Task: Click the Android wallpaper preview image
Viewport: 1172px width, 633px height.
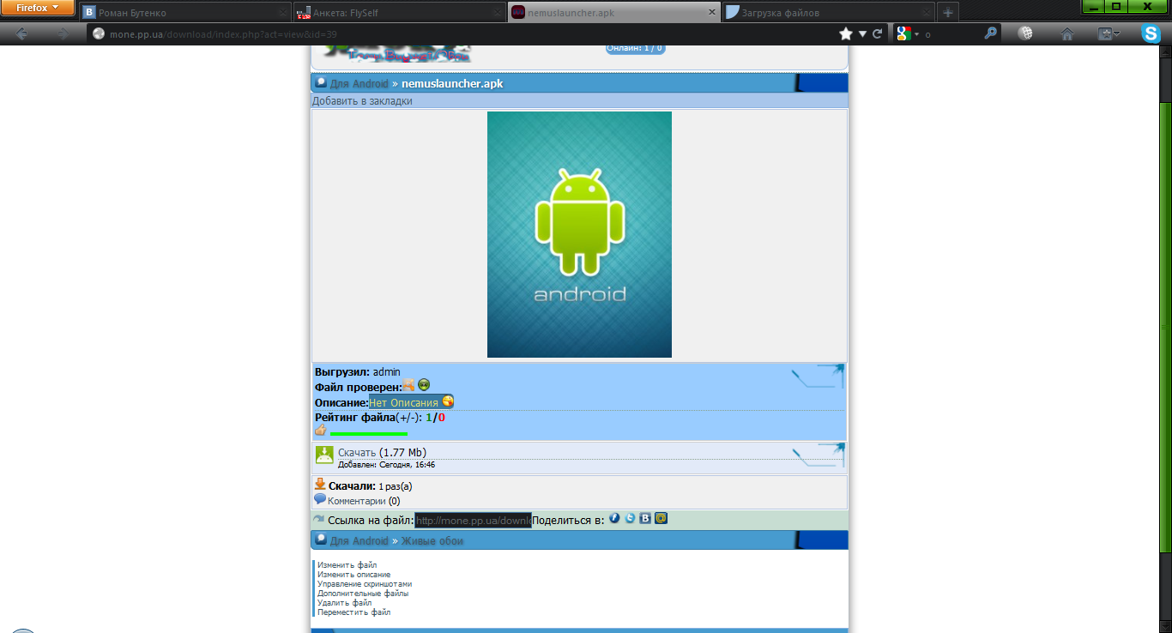Action: point(579,234)
